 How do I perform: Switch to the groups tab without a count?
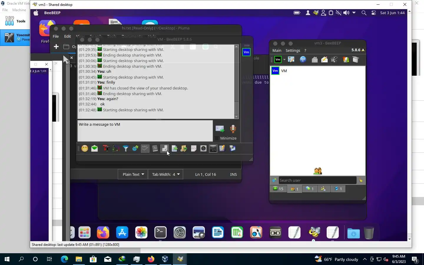(323, 189)
